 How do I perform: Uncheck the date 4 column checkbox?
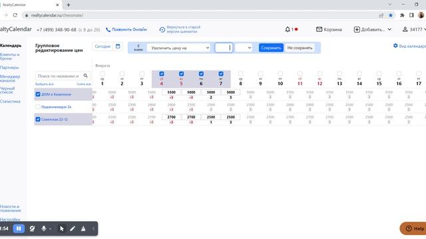pyautogui.click(x=162, y=74)
